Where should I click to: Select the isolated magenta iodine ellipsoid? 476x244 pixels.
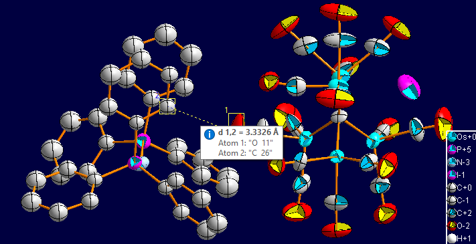(409, 87)
